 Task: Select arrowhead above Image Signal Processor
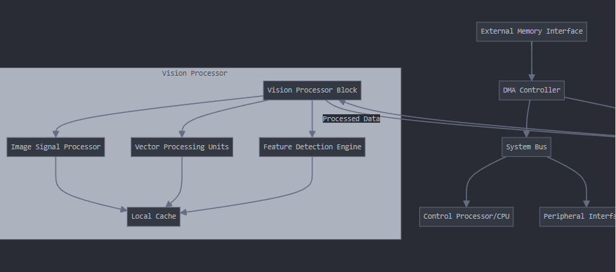click(55, 133)
